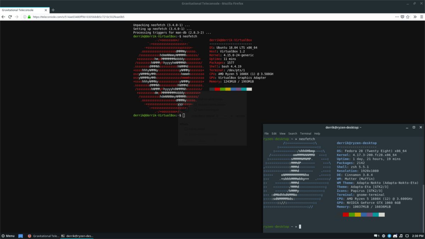Click the 'DE: Cinnamon 3.8.4' line

pos(355,175)
